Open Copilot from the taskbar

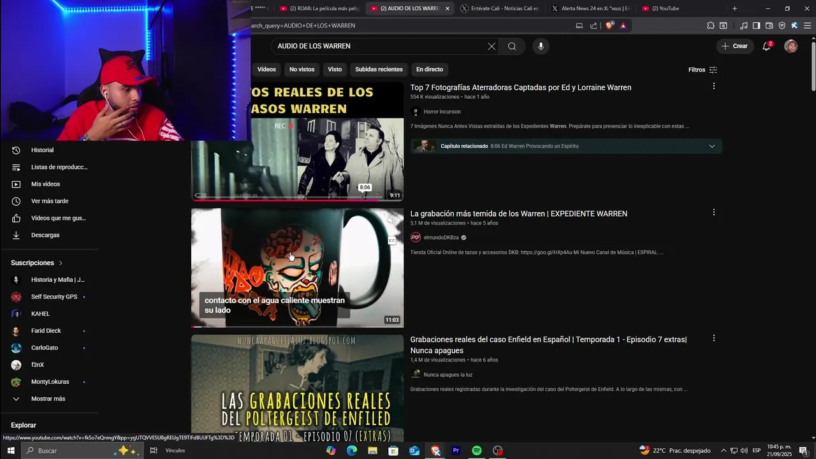tap(331, 451)
